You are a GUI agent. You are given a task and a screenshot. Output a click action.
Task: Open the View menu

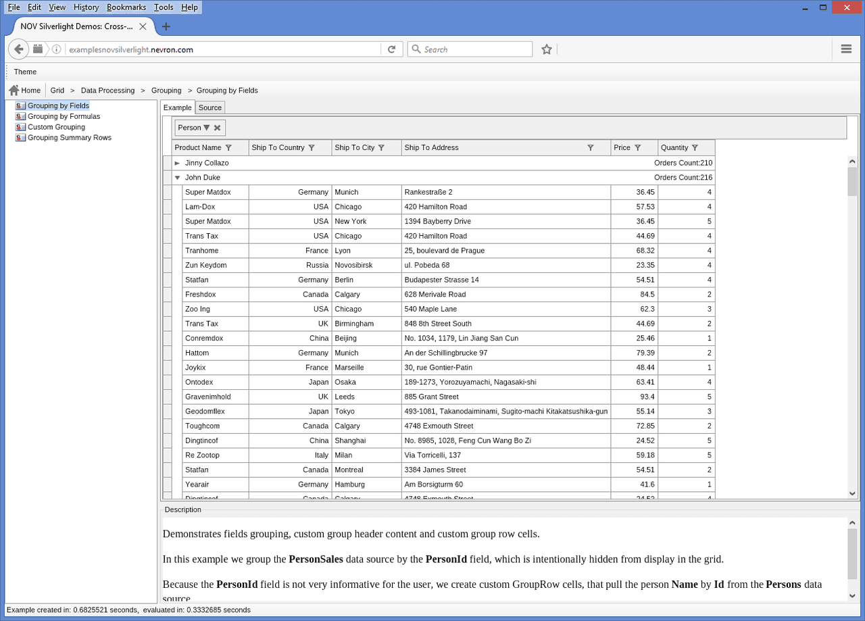coord(57,7)
